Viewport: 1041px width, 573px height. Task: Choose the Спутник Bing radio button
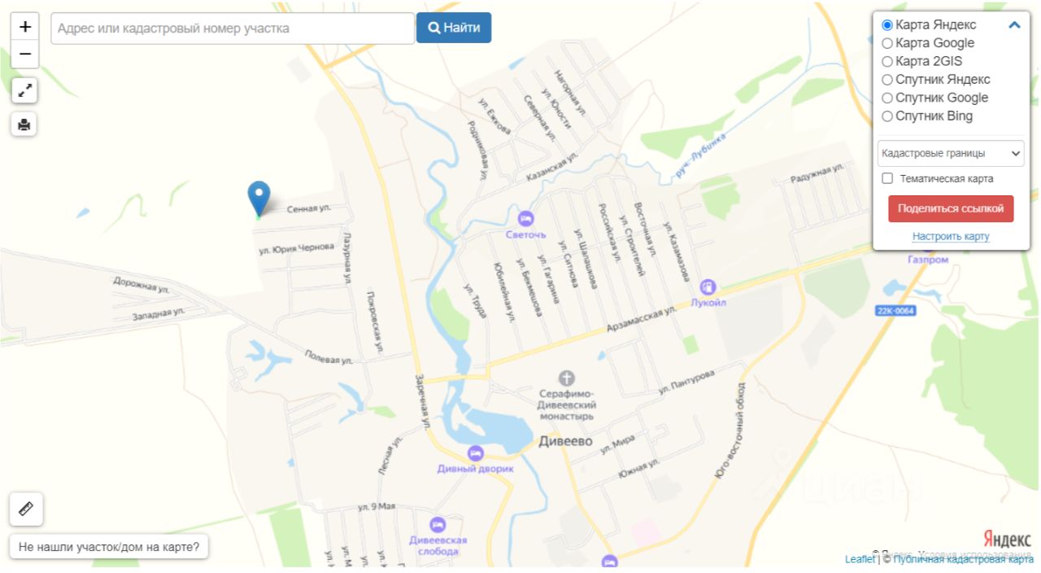887,116
